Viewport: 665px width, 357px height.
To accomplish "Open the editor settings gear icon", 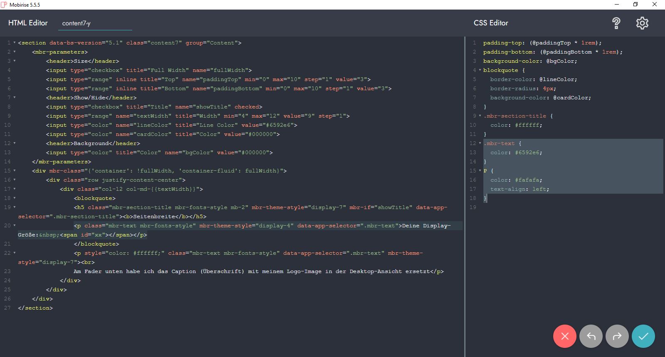I will point(642,23).
